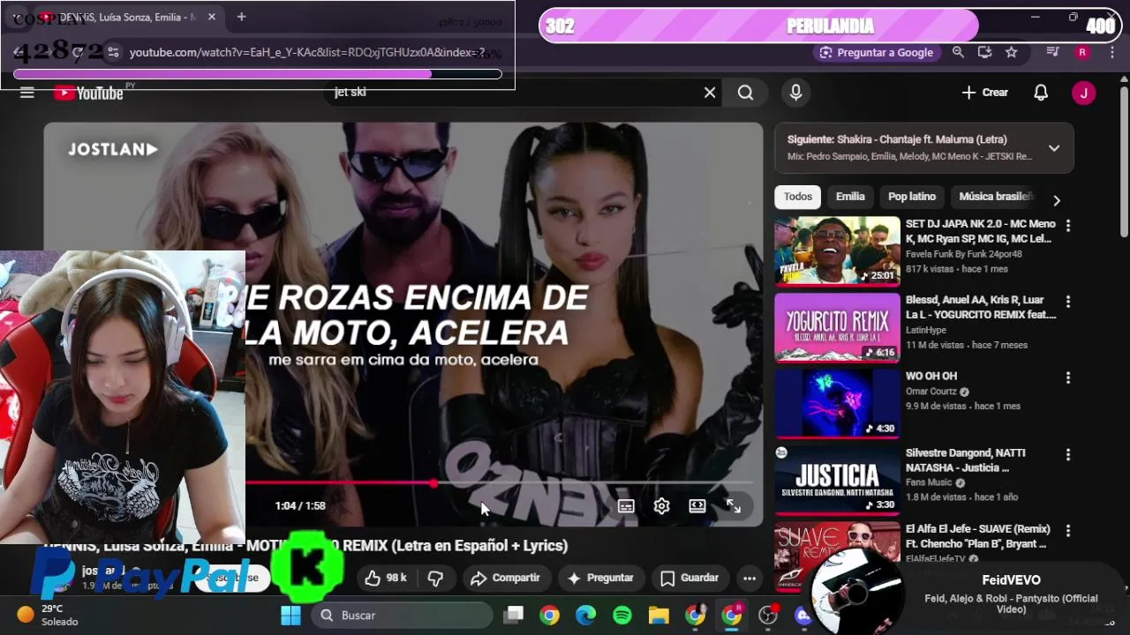Open options for El Alfa SUAVE Remix

tap(1067, 531)
